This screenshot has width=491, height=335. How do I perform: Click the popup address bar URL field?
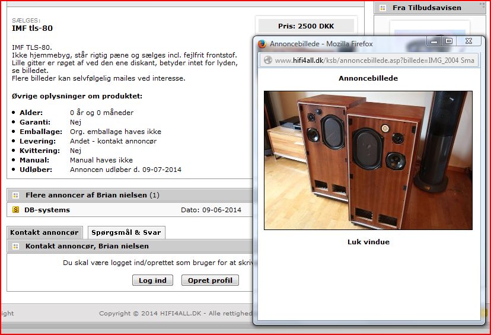(369, 60)
